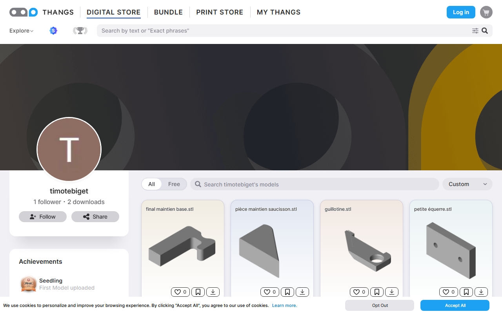502x314 pixels.
Task: Open petite équerre.stl model thumbnail
Action: [x=451, y=250]
